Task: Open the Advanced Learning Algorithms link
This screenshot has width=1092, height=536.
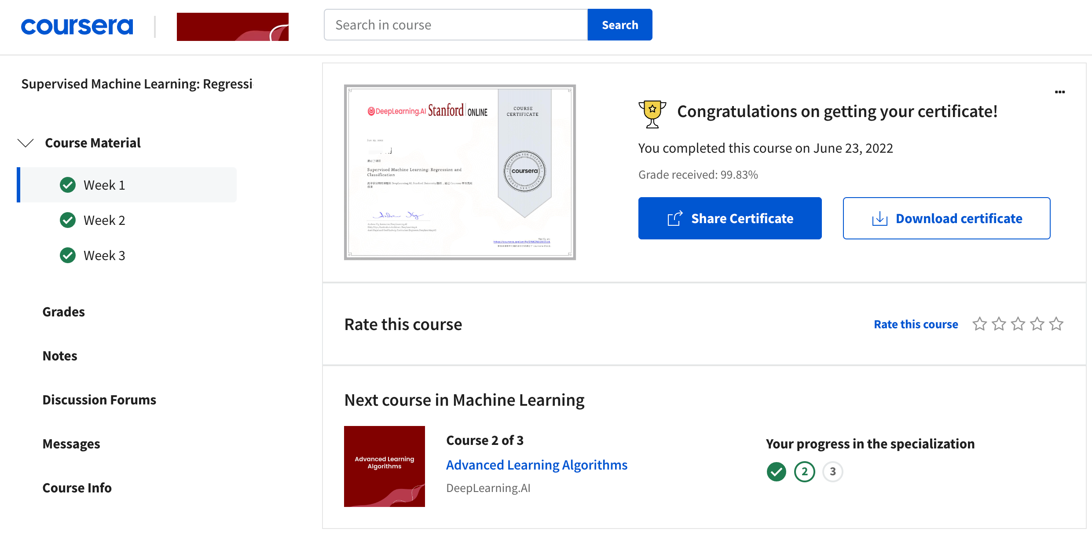Action: click(x=537, y=465)
